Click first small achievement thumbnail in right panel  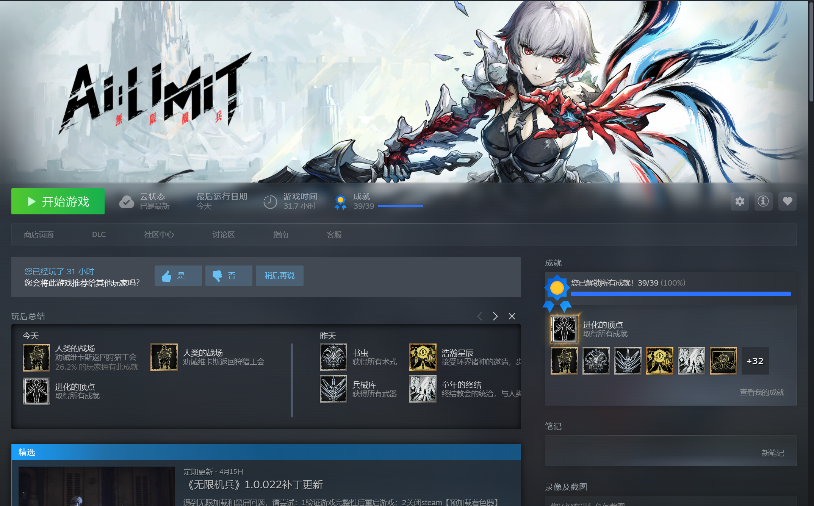click(x=564, y=361)
